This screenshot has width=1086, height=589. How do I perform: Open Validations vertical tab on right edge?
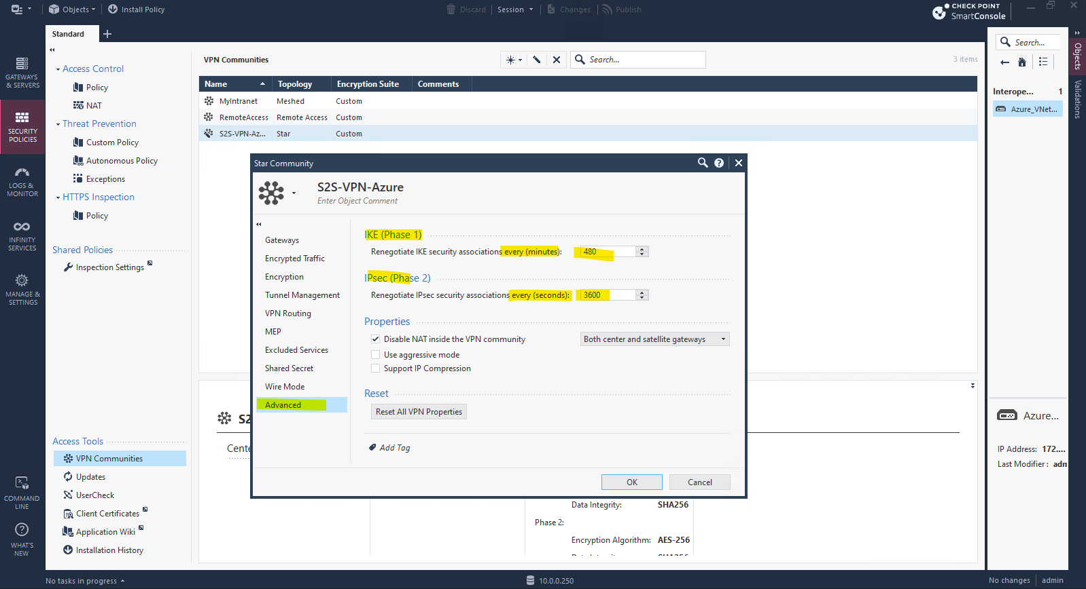pos(1078,99)
